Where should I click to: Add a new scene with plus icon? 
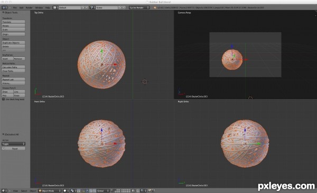coord(120,7)
